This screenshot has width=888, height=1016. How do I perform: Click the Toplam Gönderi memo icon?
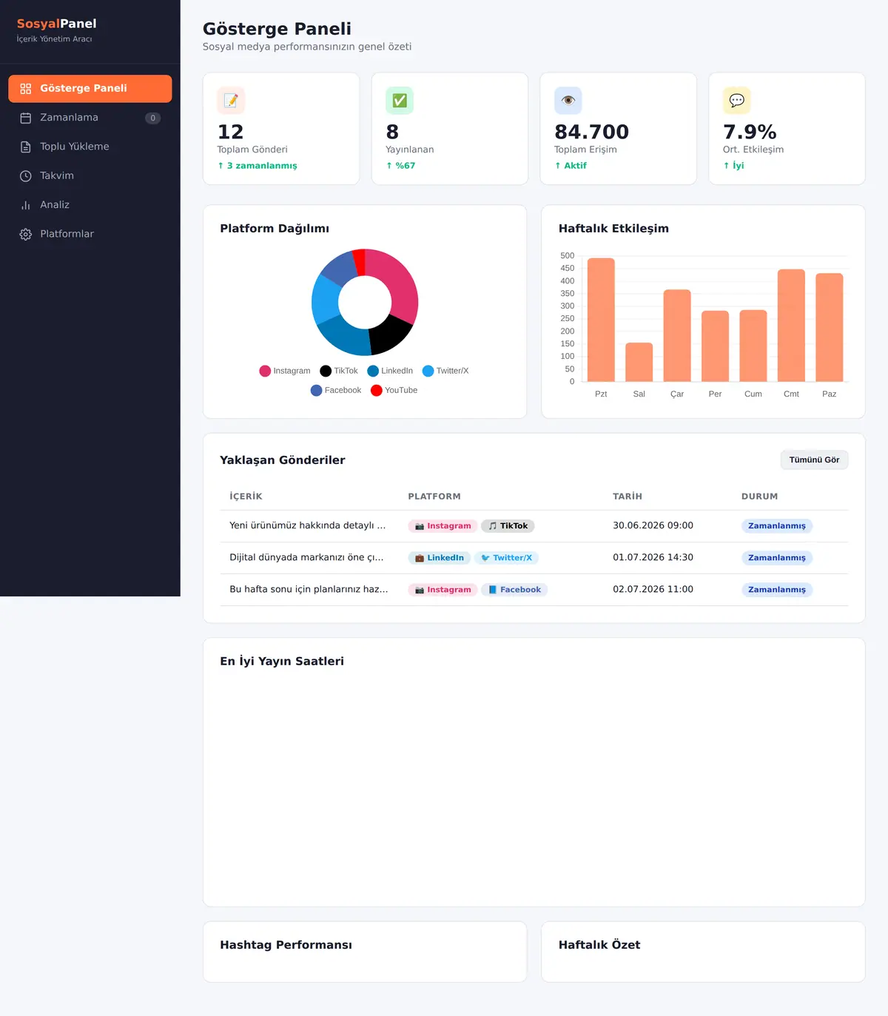coord(231,101)
